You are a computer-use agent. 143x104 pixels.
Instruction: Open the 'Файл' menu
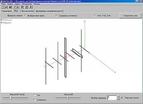pyautogui.click(x=3, y=4)
